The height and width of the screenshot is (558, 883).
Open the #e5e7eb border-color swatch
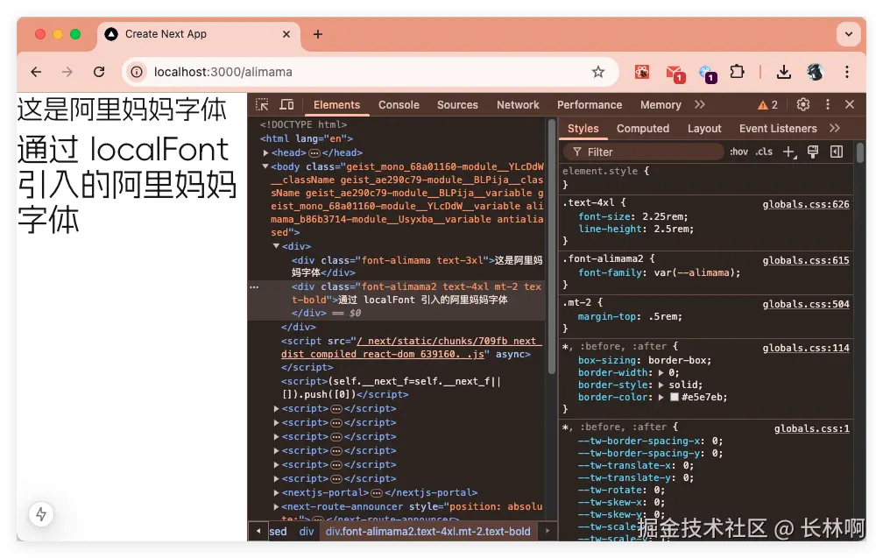pos(675,398)
